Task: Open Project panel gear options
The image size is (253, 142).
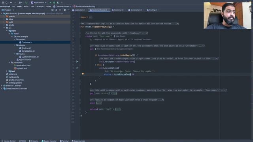Action: [65, 10]
